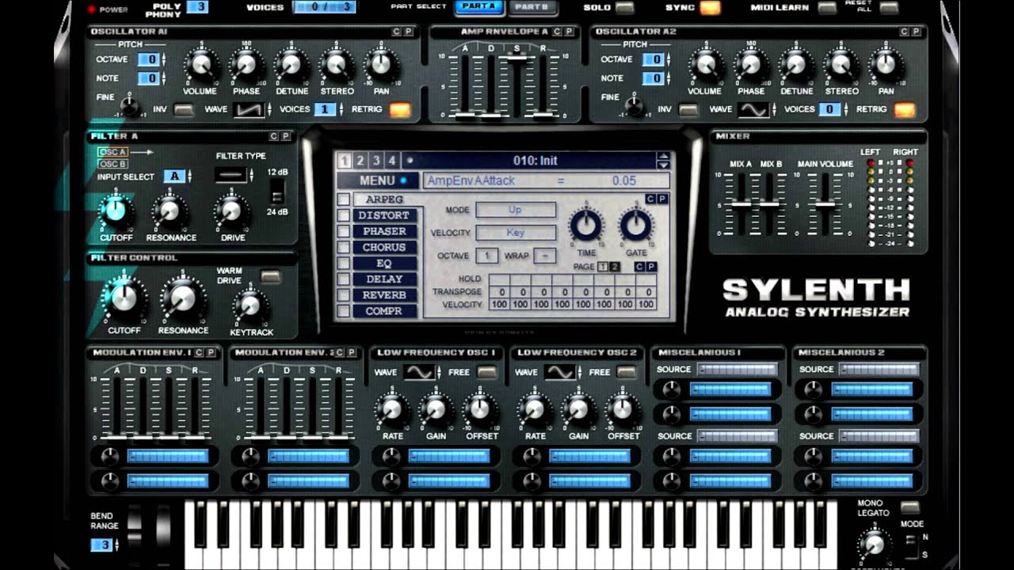
Task: Click Oscillator A2 Pan knob
Action: (886, 64)
